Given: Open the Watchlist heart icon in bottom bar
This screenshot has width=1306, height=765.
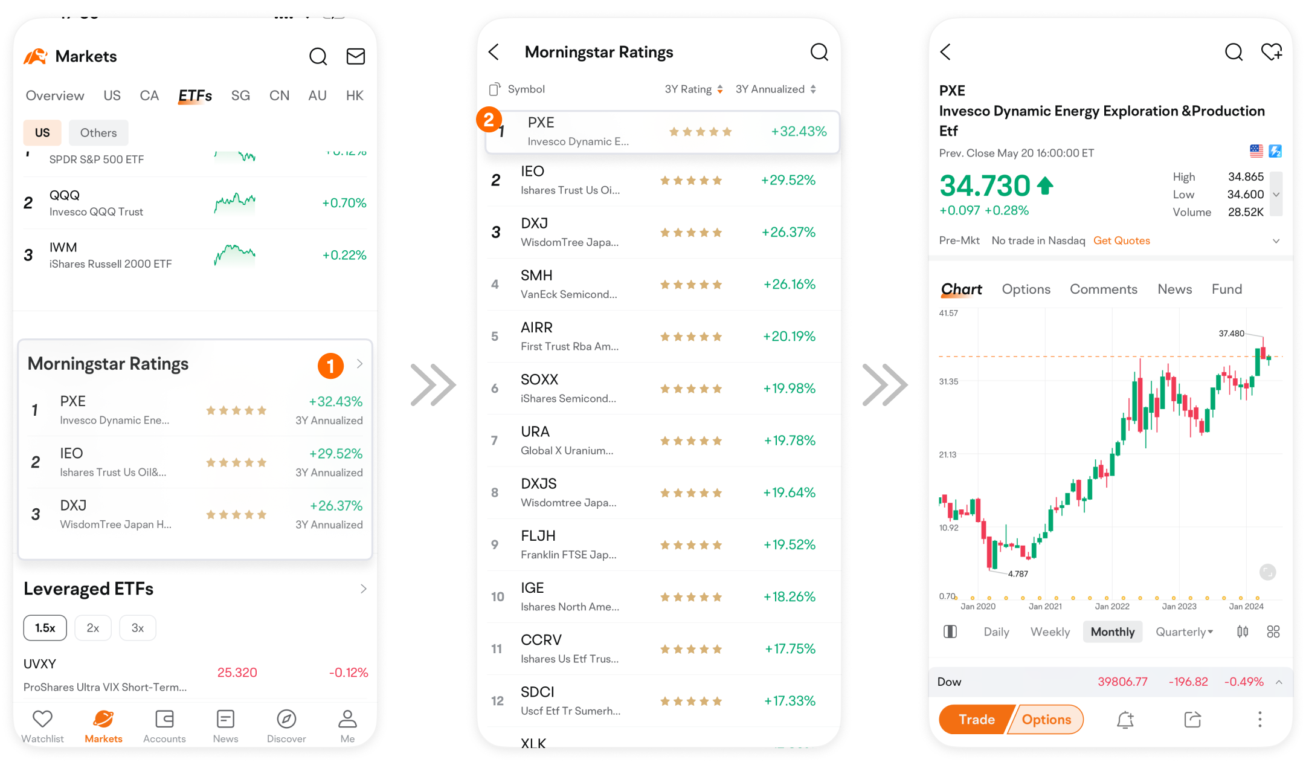Looking at the screenshot, I should pos(42,719).
